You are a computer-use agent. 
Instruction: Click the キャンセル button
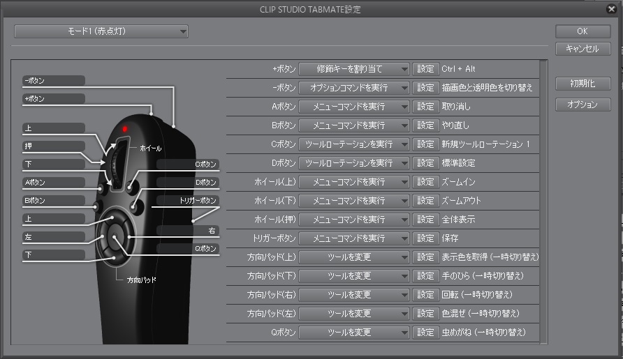coord(582,49)
